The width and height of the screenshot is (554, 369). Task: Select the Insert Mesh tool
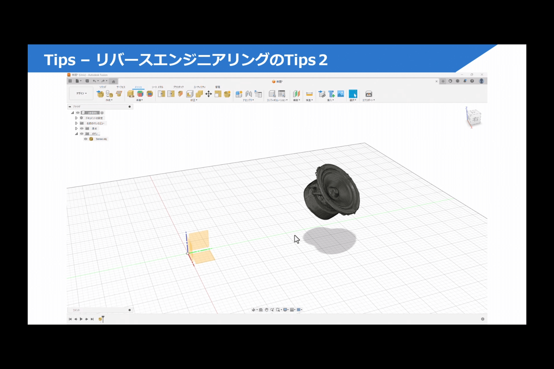100,94
